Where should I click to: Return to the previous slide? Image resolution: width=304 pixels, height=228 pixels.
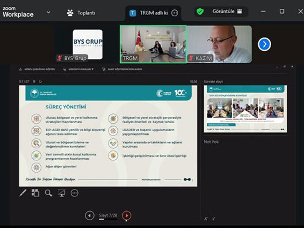point(90,216)
